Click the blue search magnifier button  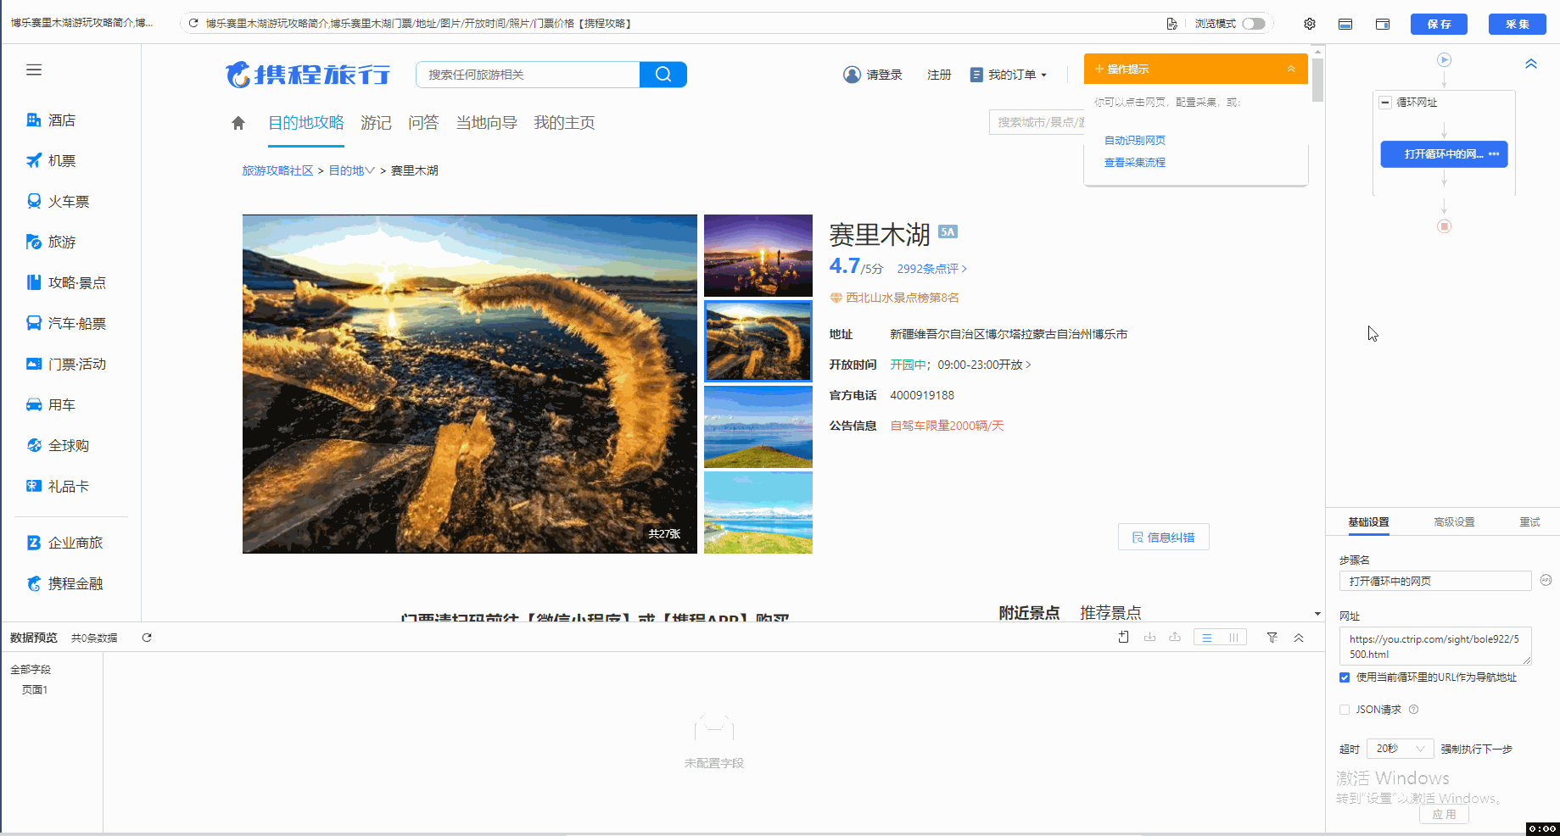(663, 75)
